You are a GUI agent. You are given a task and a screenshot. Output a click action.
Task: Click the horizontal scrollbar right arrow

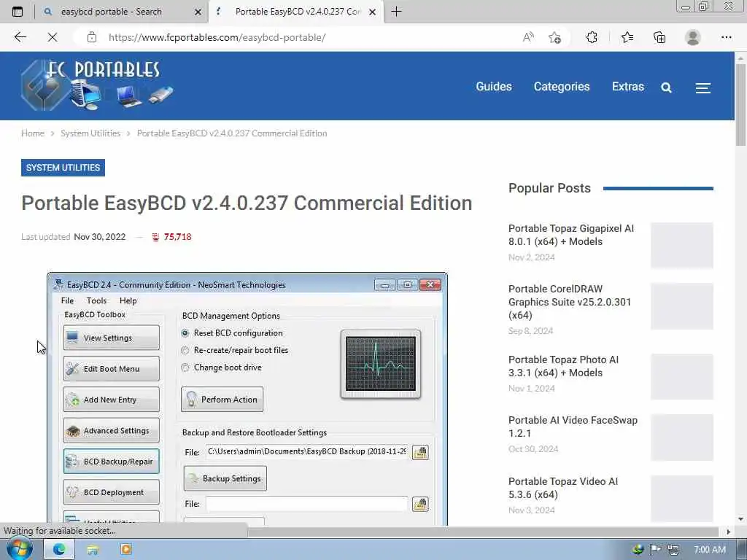[728, 532]
